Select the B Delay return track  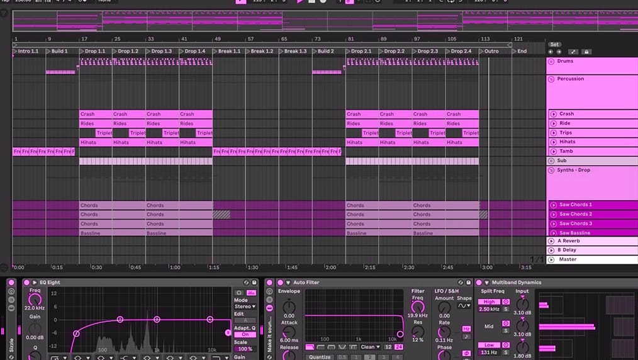(x=592, y=250)
